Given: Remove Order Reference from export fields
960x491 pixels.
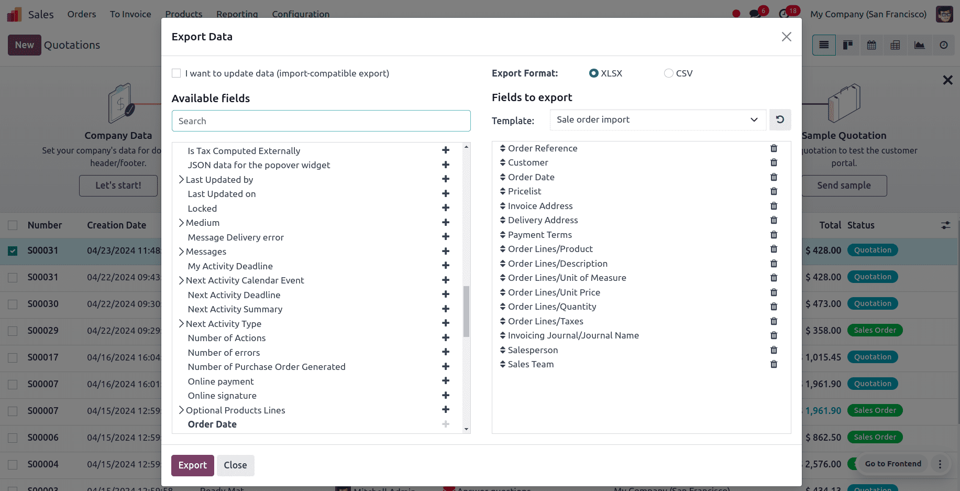Looking at the screenshot, I should 774,148.
